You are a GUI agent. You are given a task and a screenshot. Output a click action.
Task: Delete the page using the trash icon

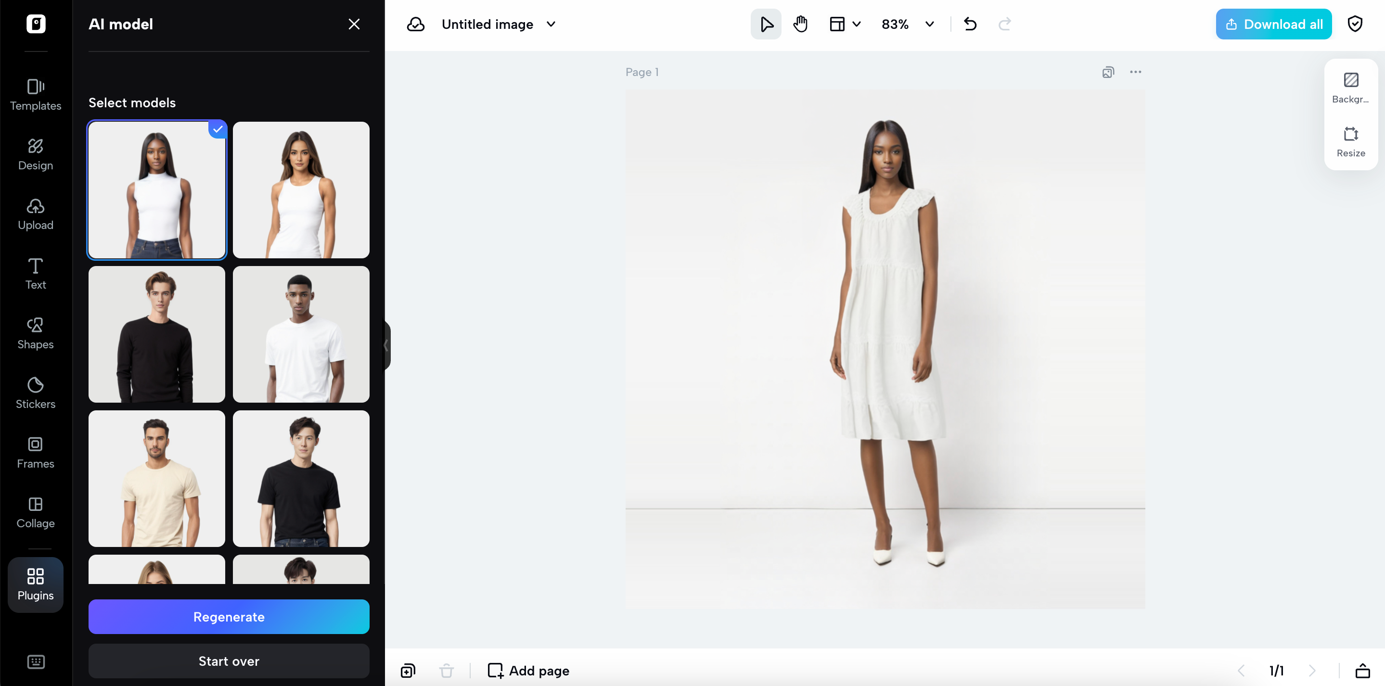coord(447,671)
